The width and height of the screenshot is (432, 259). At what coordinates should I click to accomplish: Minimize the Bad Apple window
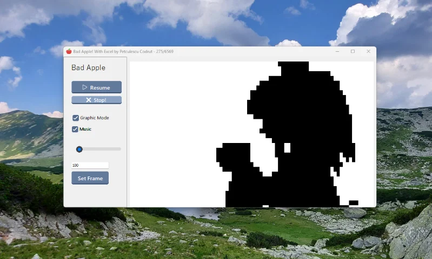click(337, 51)
